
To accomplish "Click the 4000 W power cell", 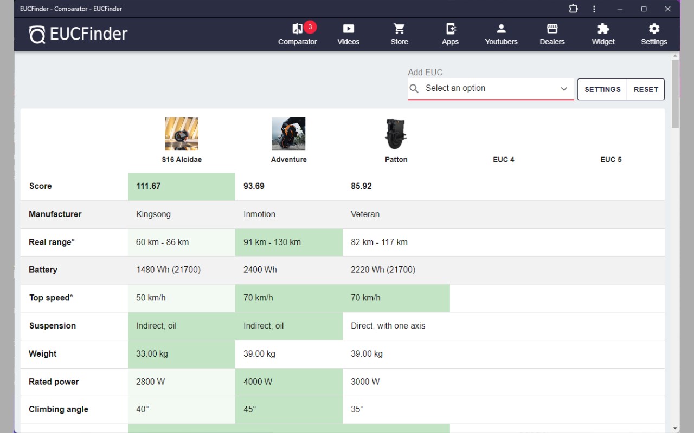I will 289,382.
